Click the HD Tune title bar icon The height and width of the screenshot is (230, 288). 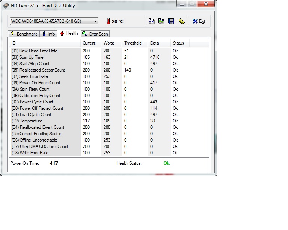5,5
